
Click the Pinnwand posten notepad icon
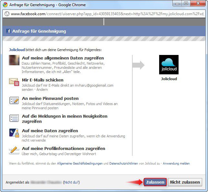coord(14,100)
